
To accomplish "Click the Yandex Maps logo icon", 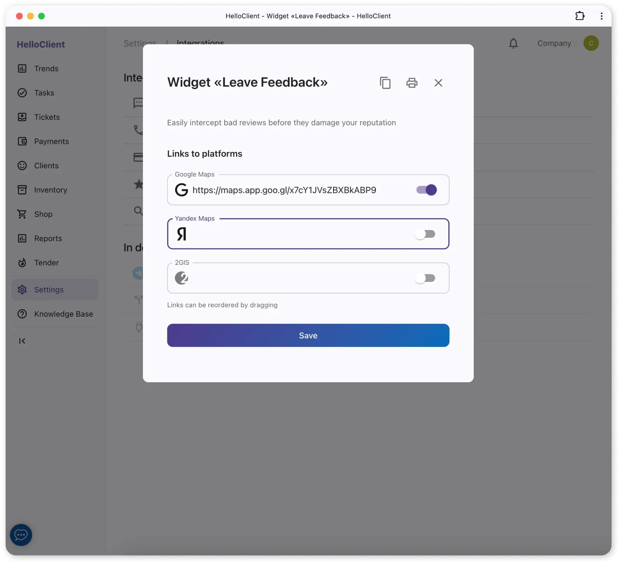I will pos(181,234).
